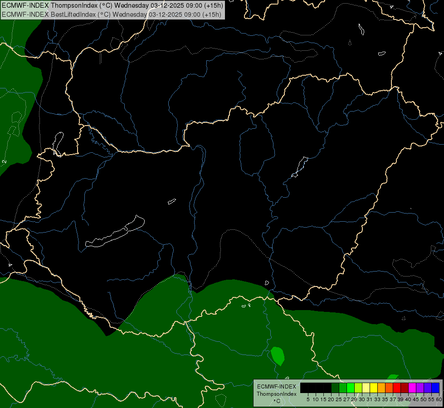The height and width of the screenshot is (408, 444).
Task: Click the legend's ECMWF-INDEX label
Action: 277,387
